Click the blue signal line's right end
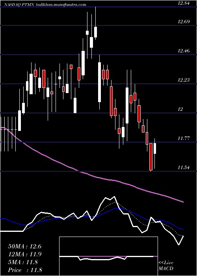Viewport: 197px width, 276px height. pos(183,229)
